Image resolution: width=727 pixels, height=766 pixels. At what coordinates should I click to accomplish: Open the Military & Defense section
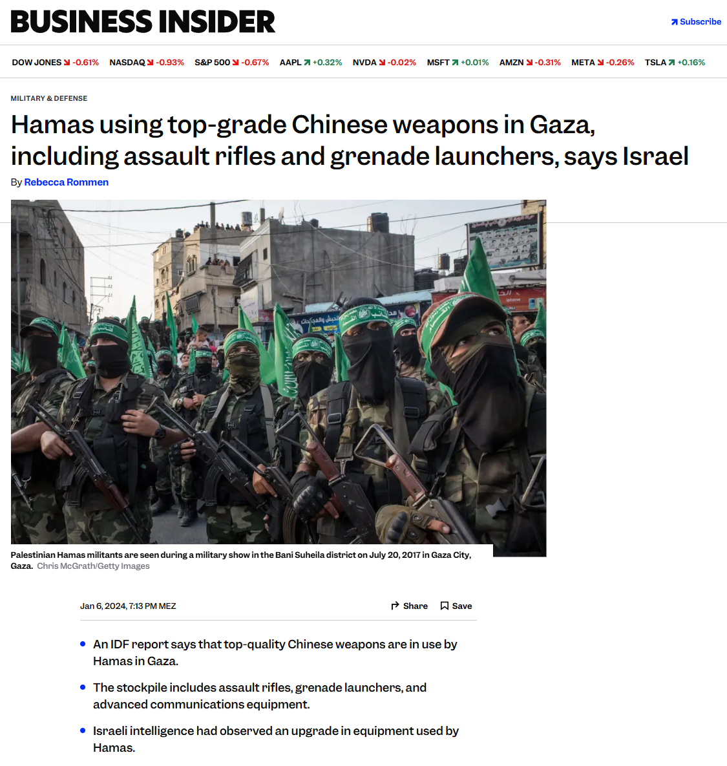coord(49,98)
